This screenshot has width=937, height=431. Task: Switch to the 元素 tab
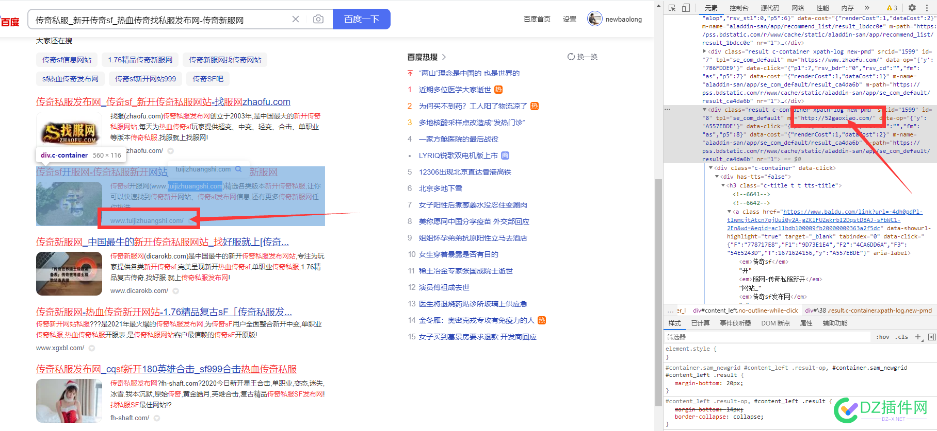pyautogui.click(x=711, y=8)
